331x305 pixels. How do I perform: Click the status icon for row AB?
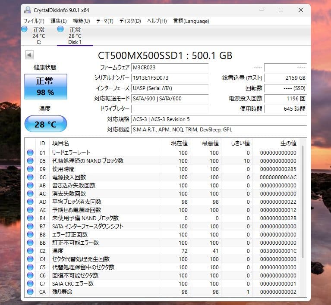[30, 185]
